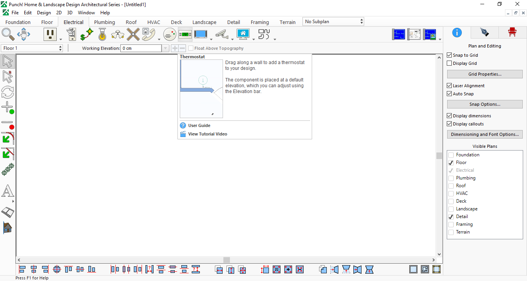527x281 pixels.
Task: Toggle Laser Alignment checkbox
Action: tap(449, 86)
